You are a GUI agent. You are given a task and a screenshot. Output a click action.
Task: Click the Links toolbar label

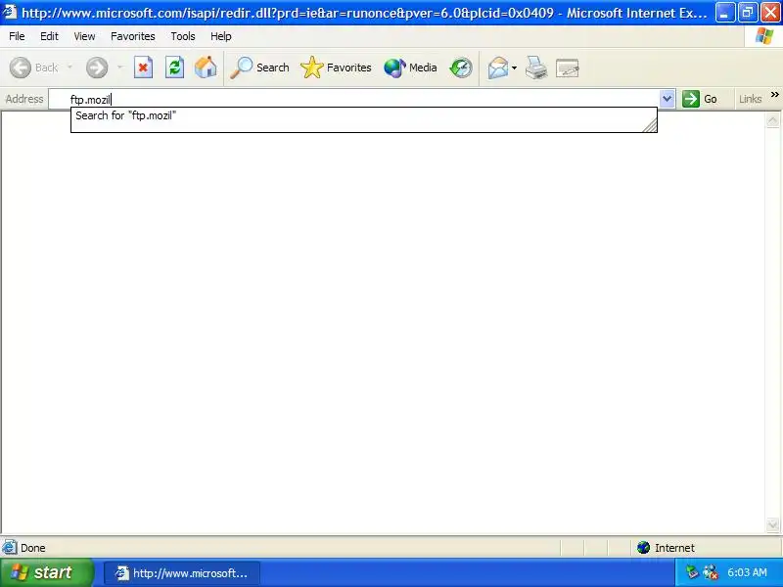point(750,99)
